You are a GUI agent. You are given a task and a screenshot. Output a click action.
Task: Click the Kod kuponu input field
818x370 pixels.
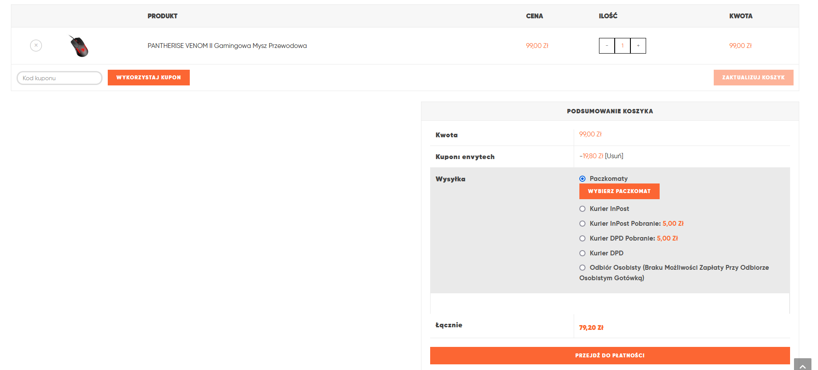click(x=59, y=78)
